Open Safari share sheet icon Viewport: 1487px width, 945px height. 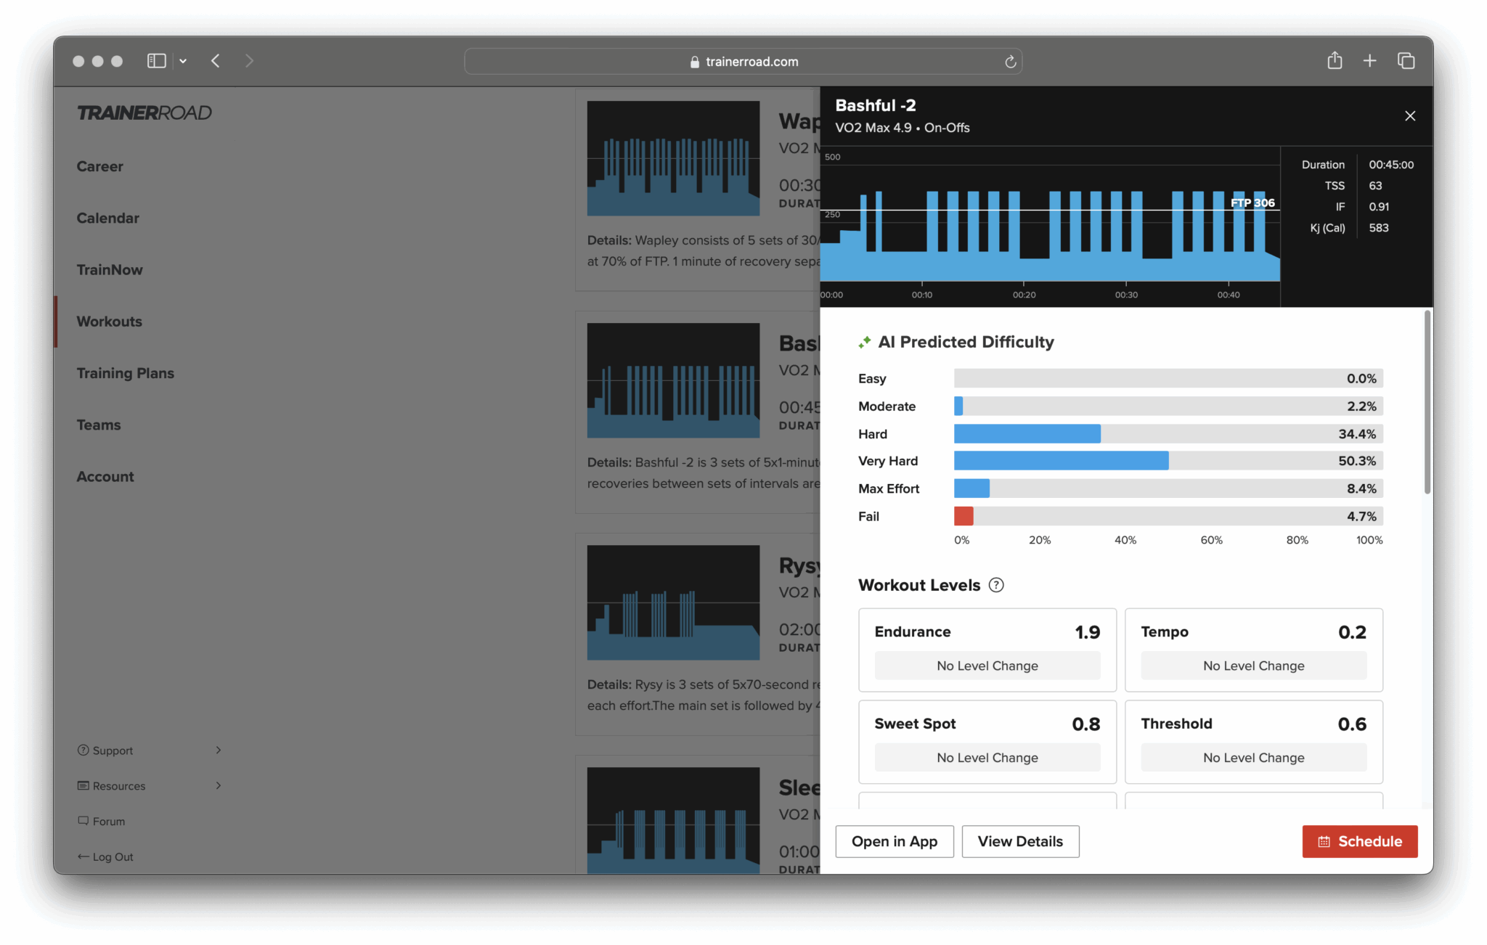1334,61
